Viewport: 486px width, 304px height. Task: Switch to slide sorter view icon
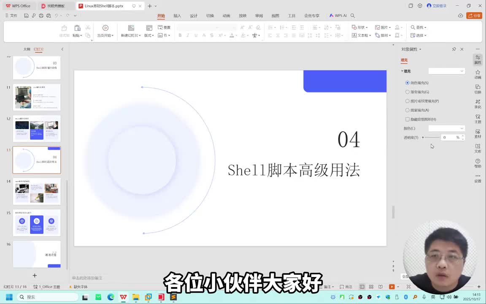tap(371, 287)
